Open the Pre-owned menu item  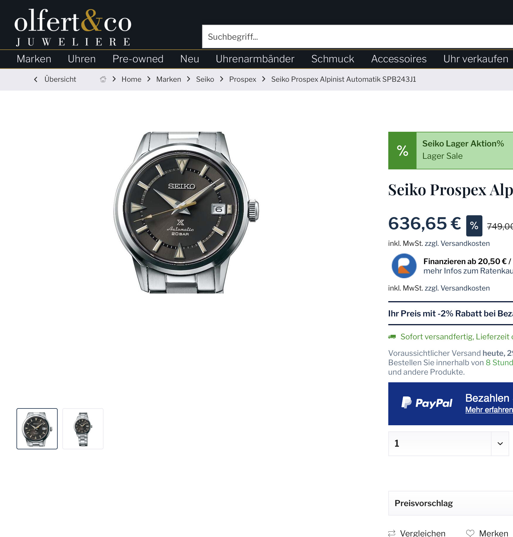point(138,59)
